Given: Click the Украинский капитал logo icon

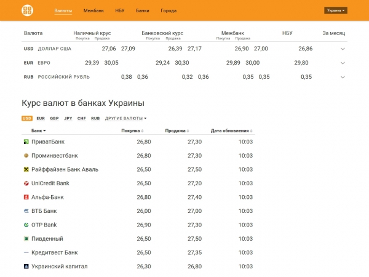Looking at the screenshot, I should coord(26,267).
